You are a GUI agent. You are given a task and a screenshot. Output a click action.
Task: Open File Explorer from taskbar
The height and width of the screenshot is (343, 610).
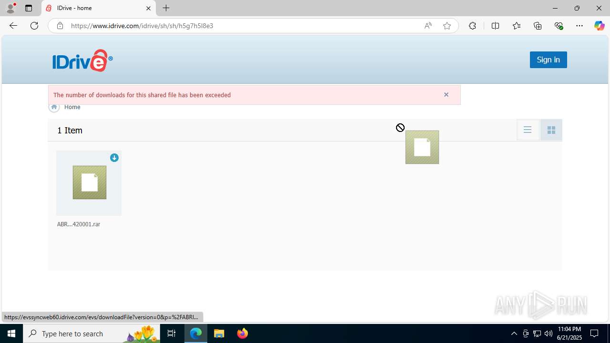(219, 333)
